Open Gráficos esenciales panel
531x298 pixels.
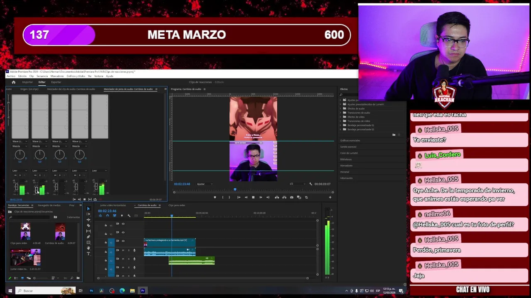coord(350,140)
